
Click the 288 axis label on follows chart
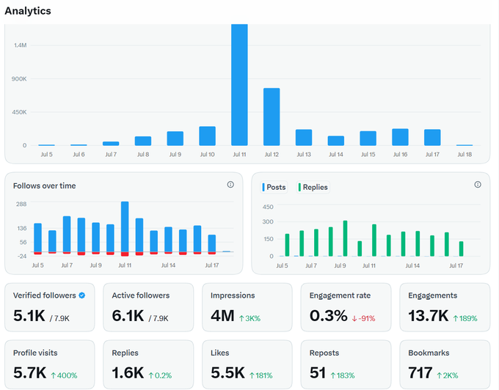point(21,204)
